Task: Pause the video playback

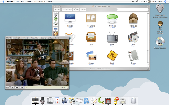Action: [12, 87]
